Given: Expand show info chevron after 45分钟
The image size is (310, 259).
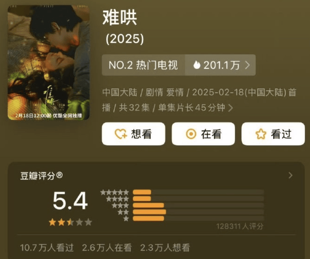Looking at the screenshot, I should 231,108.
